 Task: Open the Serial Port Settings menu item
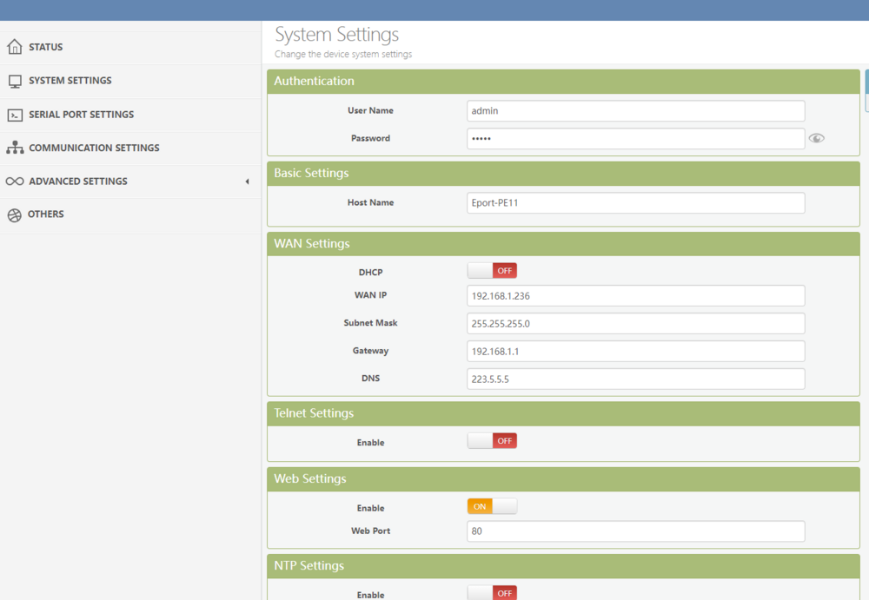(x=81, y=115)
